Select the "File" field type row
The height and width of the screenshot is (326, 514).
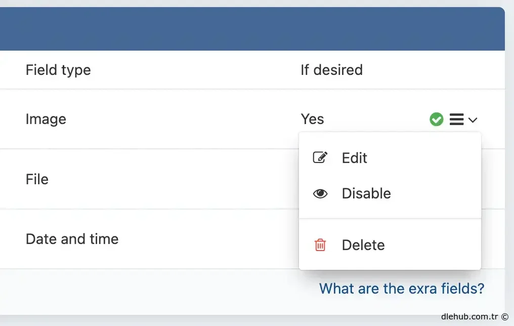37,179
